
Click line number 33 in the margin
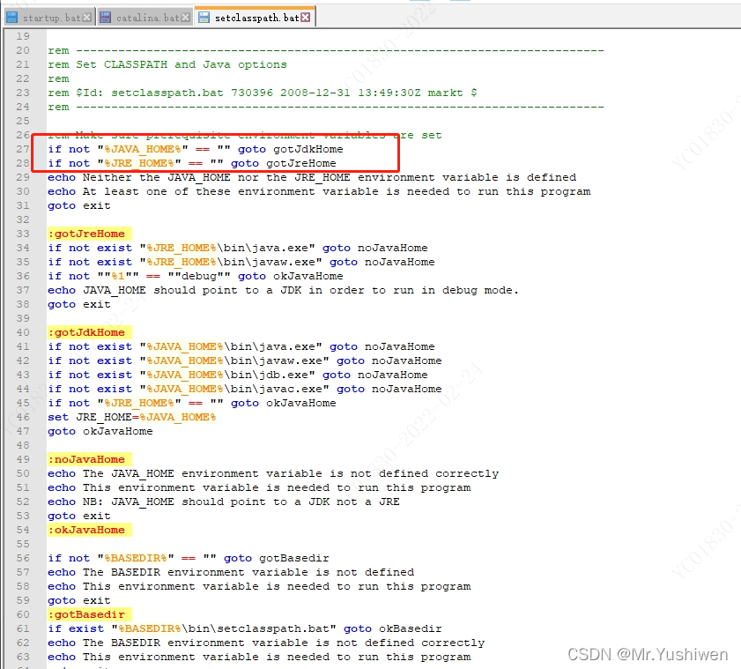pos(23,234)
